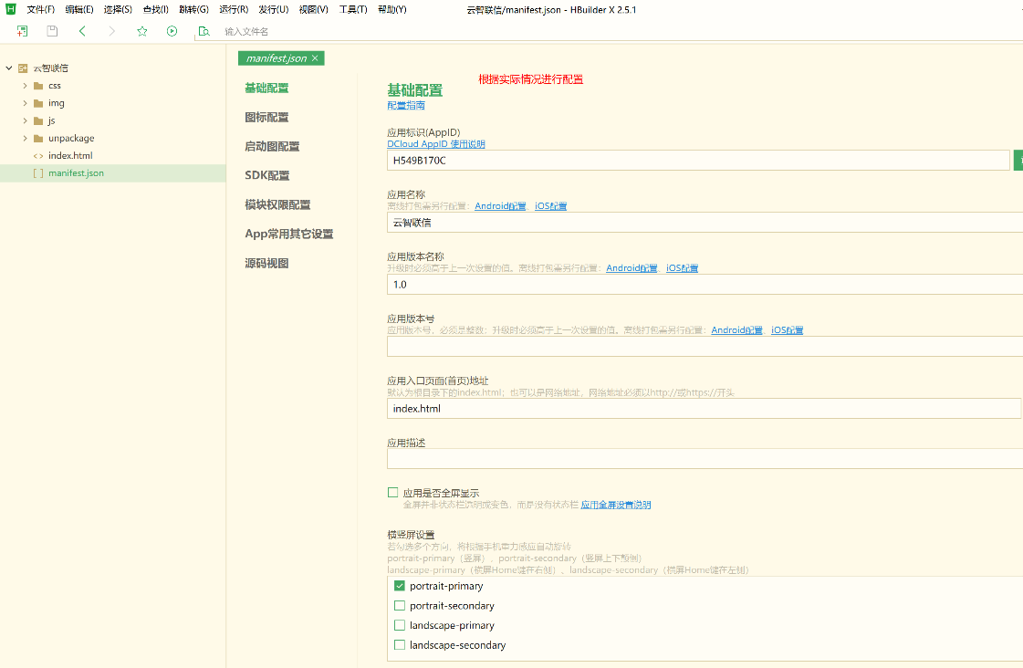Click the star/favorites icon in toolbar
1023x668 pixels.
coord(141,30)
